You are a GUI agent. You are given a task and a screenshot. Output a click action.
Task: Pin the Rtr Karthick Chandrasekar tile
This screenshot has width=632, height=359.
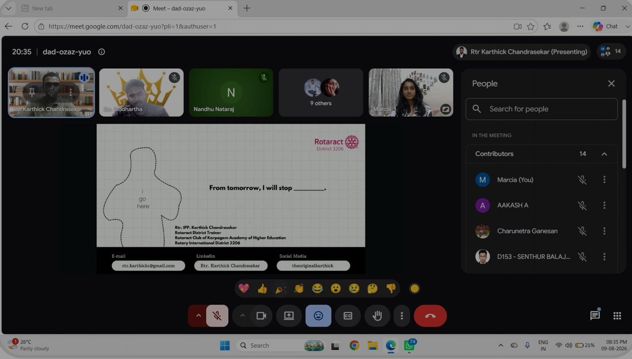32,92
